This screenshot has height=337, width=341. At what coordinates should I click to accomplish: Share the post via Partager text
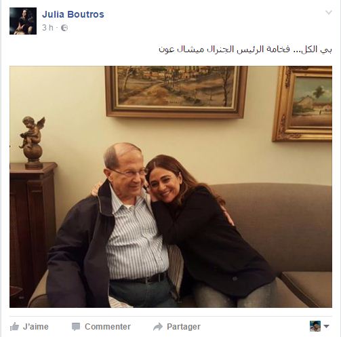click(184, 327)
